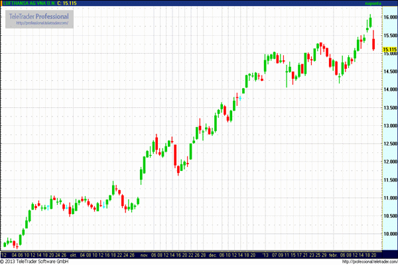
Task: Click the 'naponta' interval label
Action: tap(386, 3)
